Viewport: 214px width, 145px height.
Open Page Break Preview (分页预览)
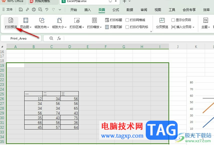tap(162, 23)
